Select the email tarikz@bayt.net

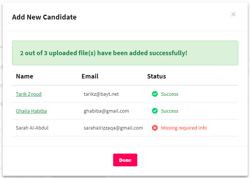pos(101,94)
